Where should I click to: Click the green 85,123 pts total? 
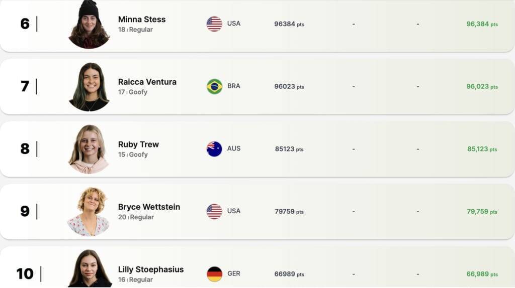pos(482,149)
